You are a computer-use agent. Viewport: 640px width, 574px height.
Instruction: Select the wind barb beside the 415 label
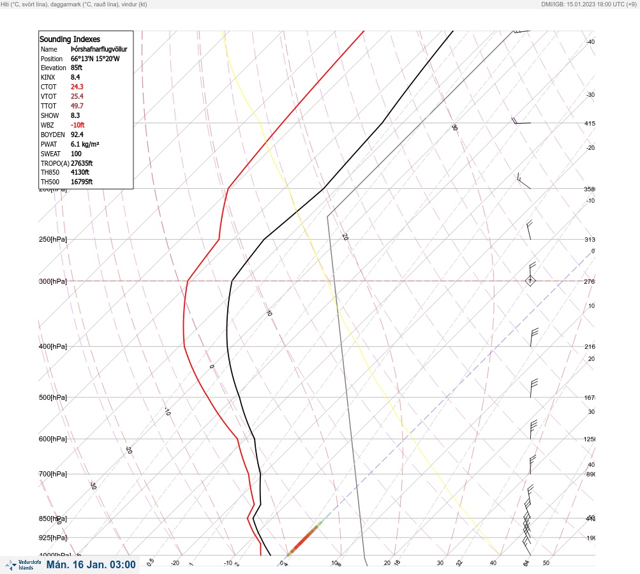point(521,121)
